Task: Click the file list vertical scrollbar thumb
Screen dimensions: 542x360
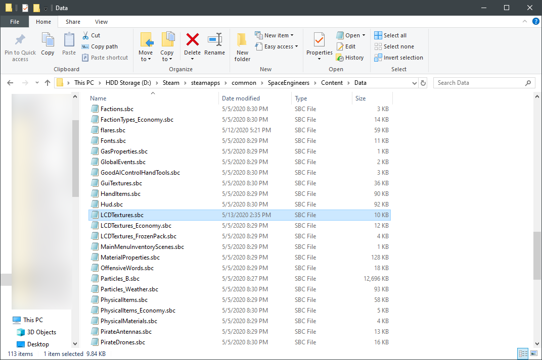Action: pos(536,255)
